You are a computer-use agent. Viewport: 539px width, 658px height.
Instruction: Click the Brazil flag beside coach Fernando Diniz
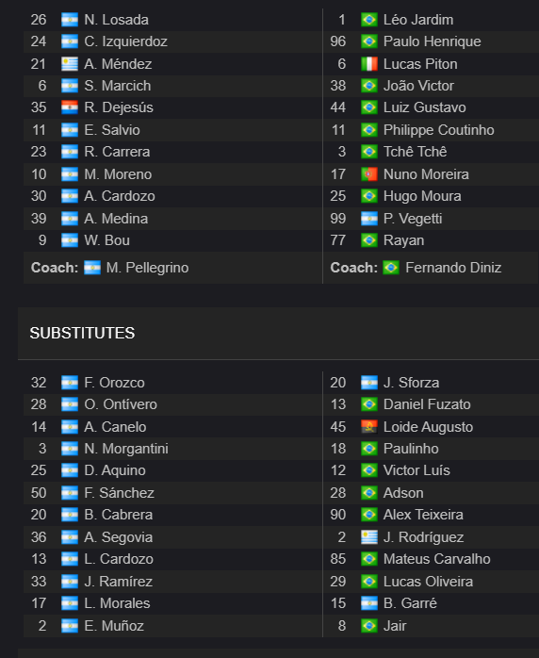click(x=391, y=268)
